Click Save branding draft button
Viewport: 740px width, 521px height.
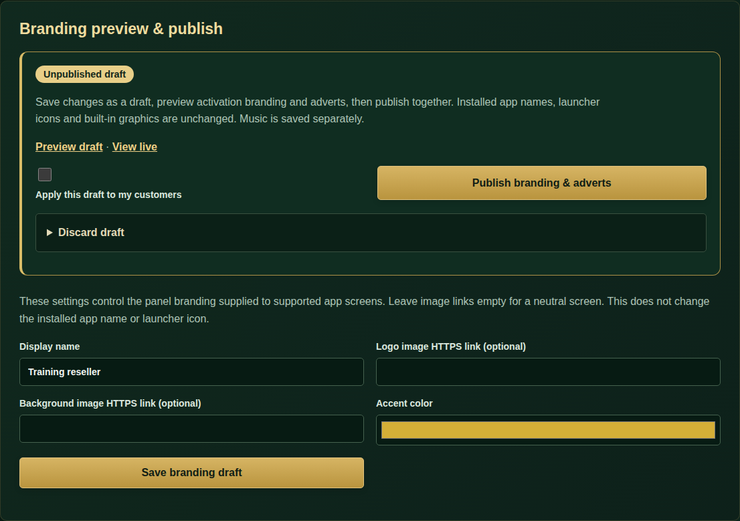pos(191,472)
